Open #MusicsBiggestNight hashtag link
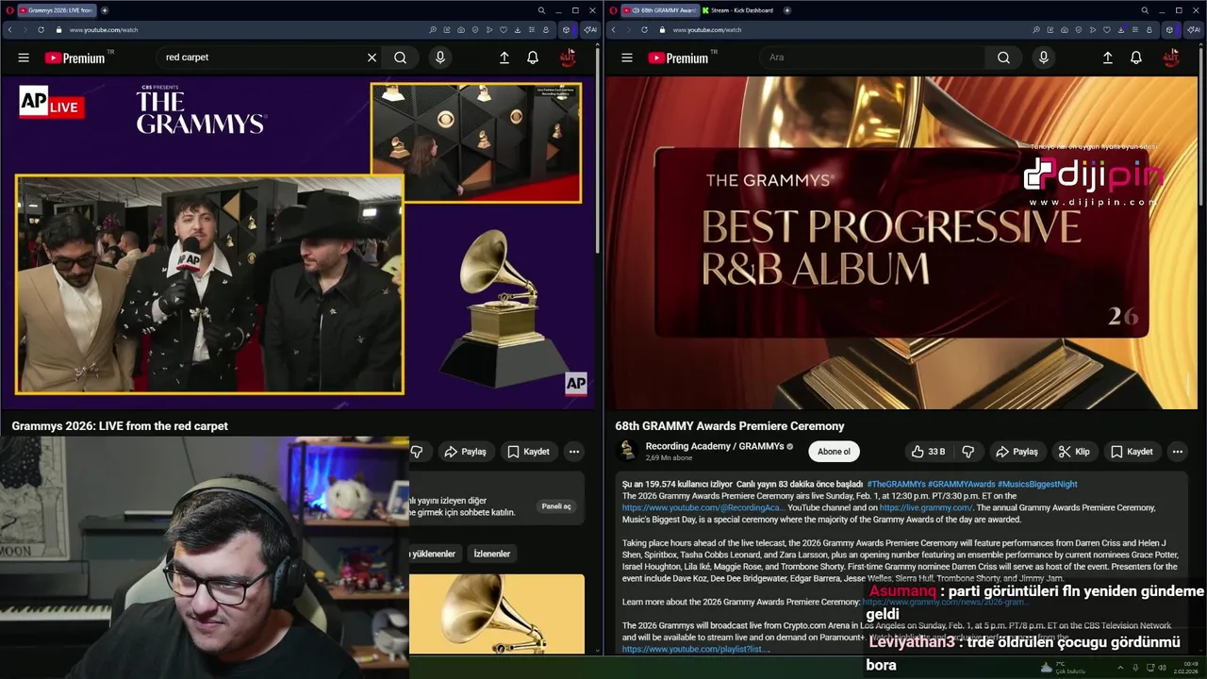This screenshot has width=1207, height=679. 1037,484
